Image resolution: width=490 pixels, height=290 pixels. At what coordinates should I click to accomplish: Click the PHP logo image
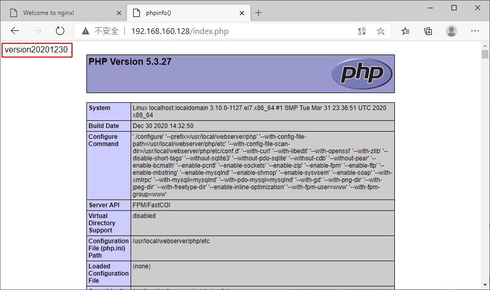click(362, 74)
